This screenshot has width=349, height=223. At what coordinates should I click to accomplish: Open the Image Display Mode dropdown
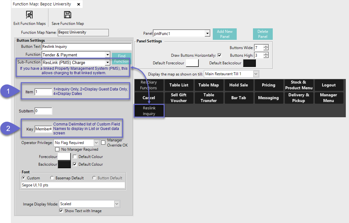[117, 204]
